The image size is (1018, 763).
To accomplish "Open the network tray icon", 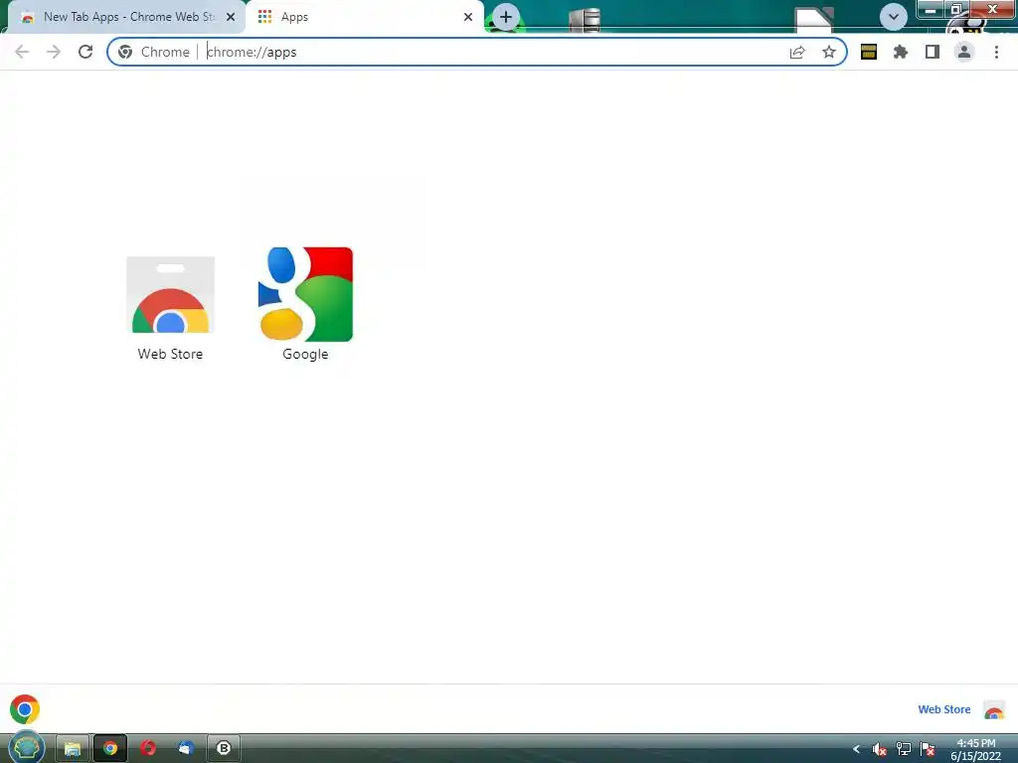I will click(903, 749).
